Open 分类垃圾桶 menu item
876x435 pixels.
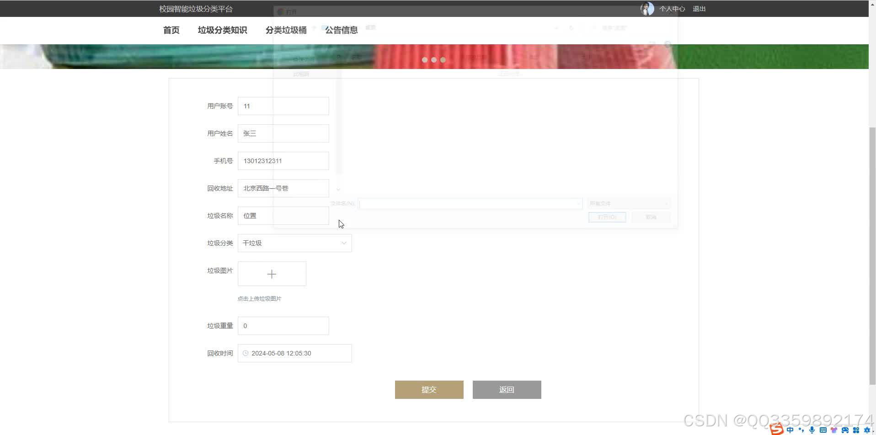click(x=286, y=30)
